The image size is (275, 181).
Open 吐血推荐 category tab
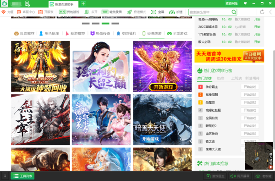click(x=24, y=33)
